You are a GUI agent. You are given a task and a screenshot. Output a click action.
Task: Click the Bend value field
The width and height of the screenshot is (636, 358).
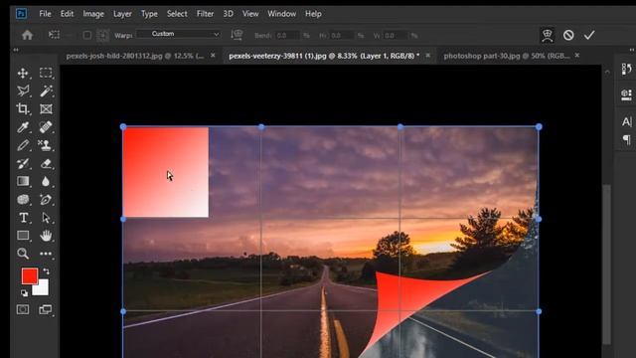tap(287, 36)
